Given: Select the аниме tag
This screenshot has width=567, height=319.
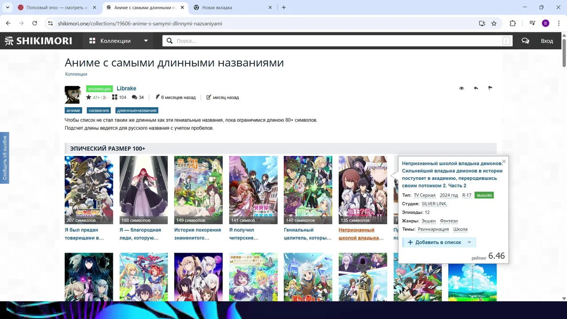Looking at the screenshot, I should tap(73, 110).
